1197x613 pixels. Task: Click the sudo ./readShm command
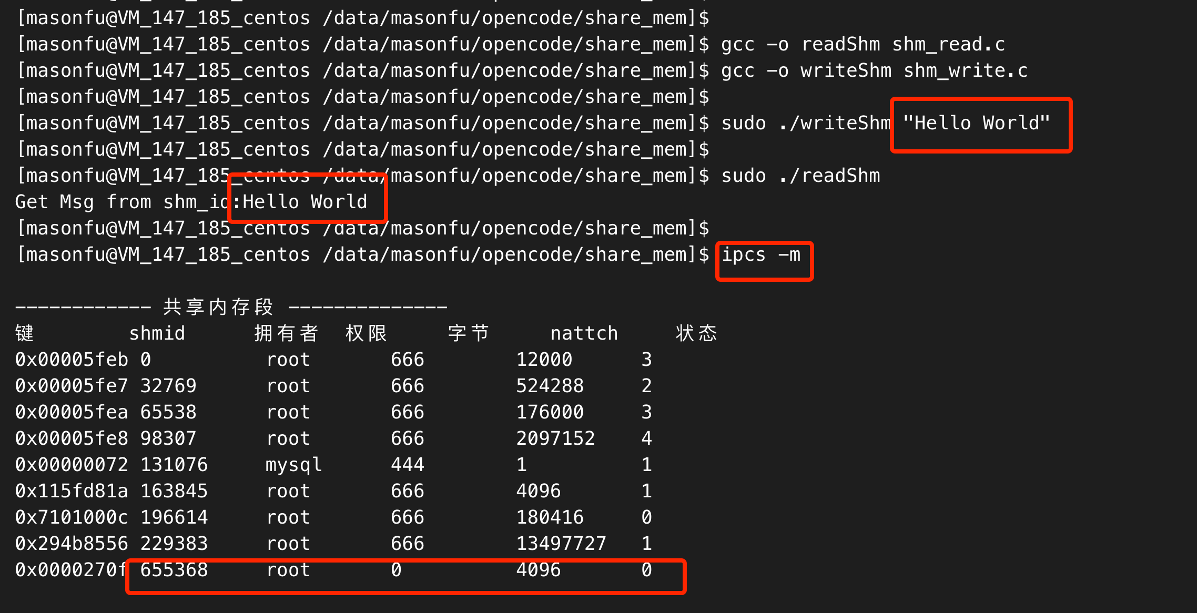click(x=800, y=176)
